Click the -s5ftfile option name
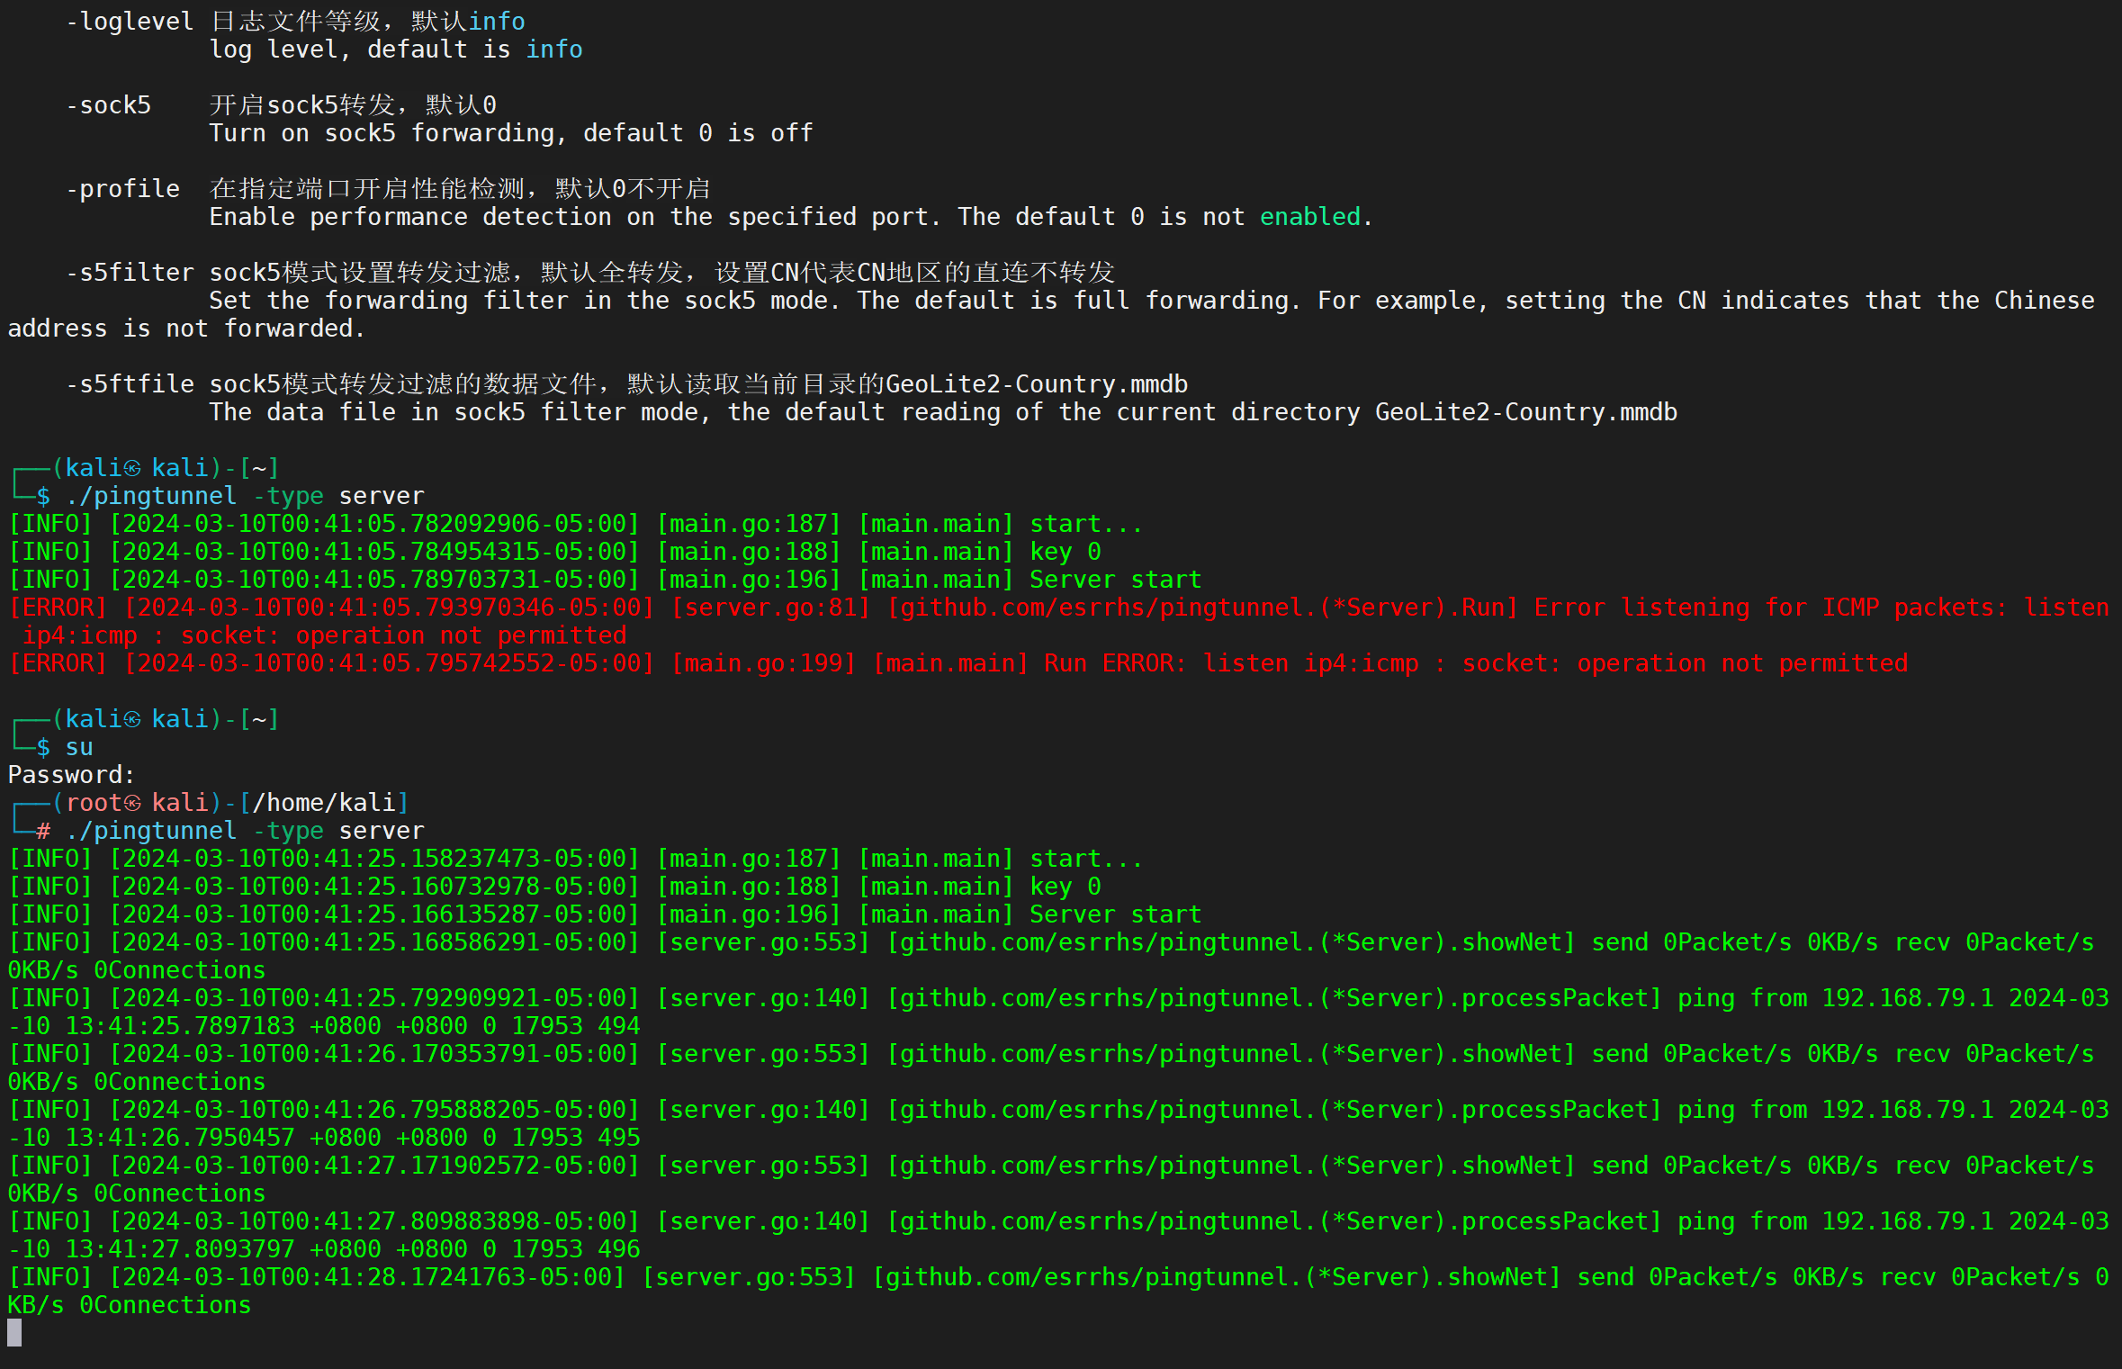 click(130, 384)
